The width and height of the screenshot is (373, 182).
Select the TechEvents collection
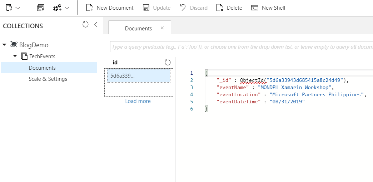[x=42, y=56]
